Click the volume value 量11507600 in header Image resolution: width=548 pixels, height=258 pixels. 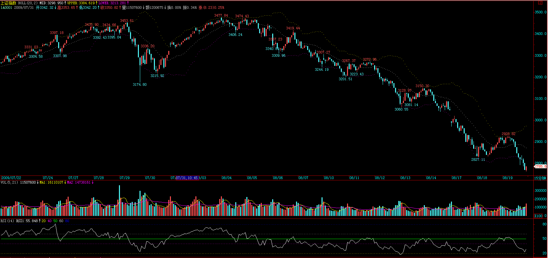click(132, 8)
